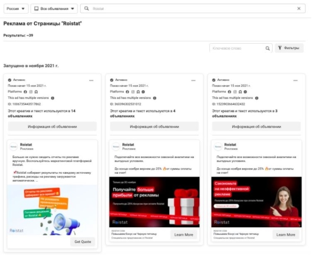Click Roistat avatar in woman ad
The image size is (314, 255).
point(218,147)
